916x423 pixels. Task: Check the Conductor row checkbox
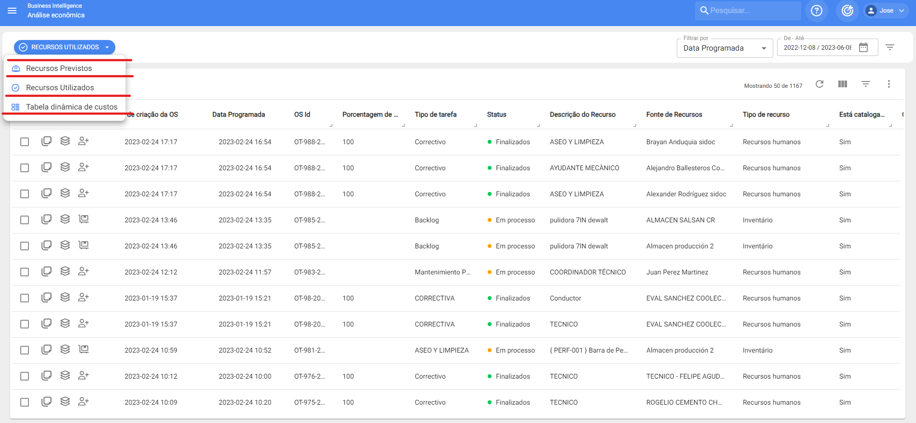pyautogui.click(x=25, y=298)
